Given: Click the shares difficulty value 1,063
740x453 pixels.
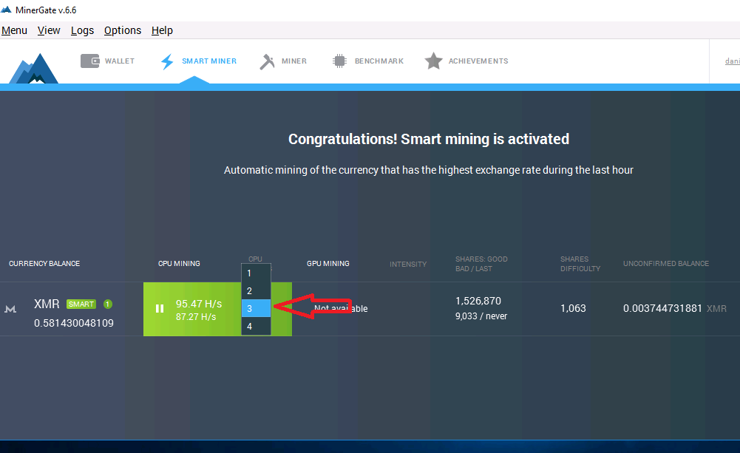Looking at the screenshot, I should (x=573, y=309).
